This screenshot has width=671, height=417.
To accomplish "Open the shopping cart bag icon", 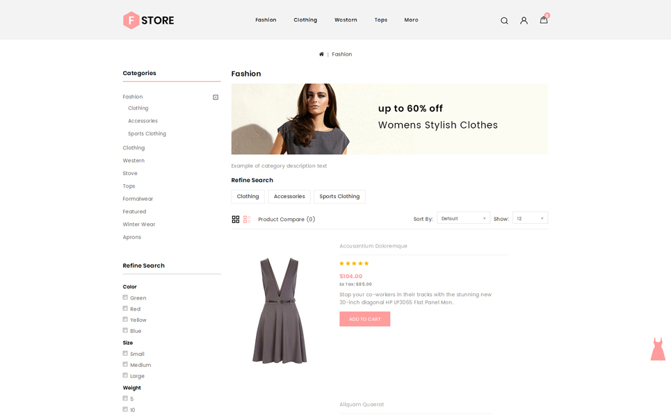I will tap(544, 19).
